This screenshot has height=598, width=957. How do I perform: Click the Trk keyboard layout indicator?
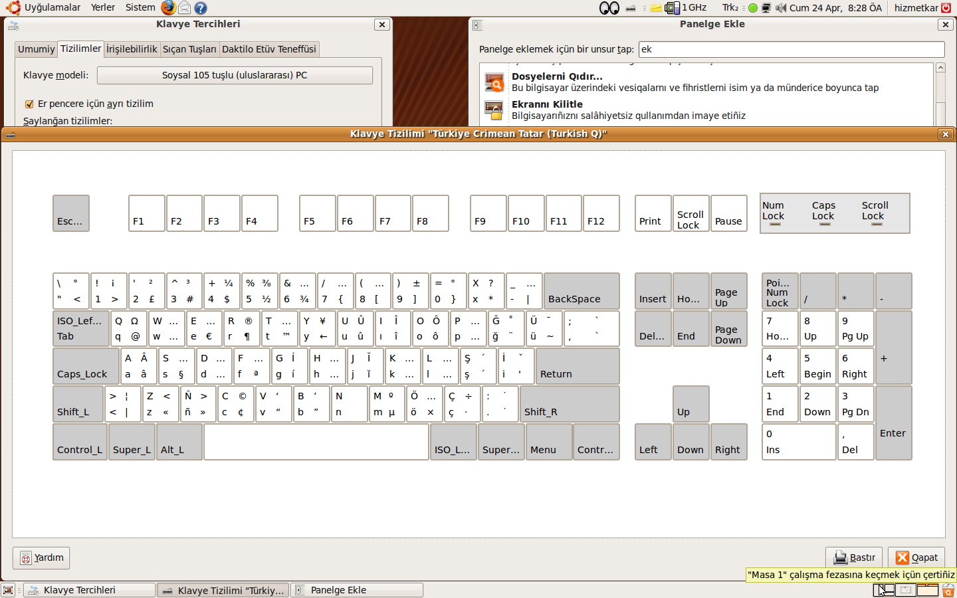click(x=730, y=8)
